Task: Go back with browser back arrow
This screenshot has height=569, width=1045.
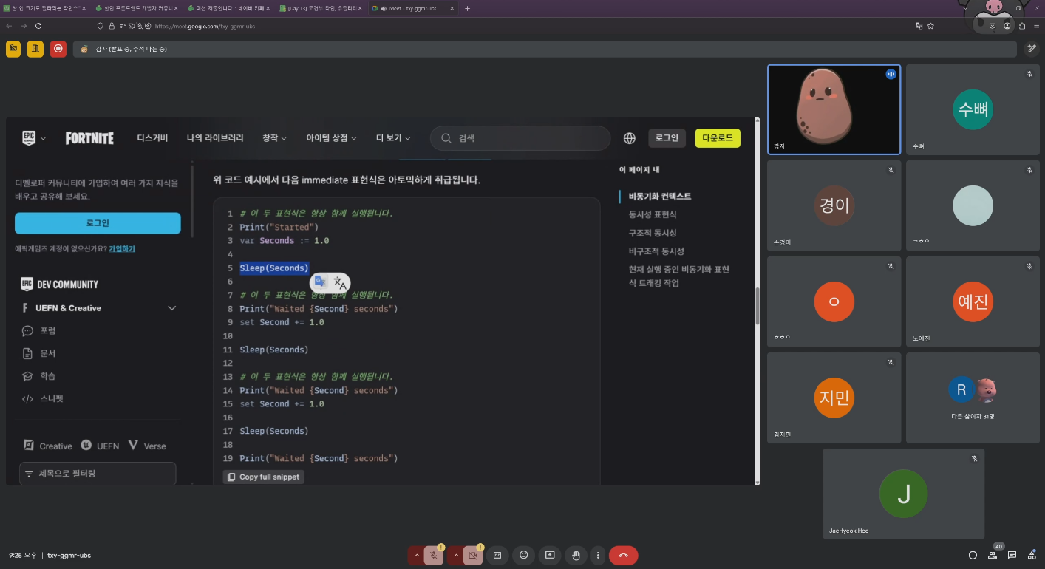Action: (9, 25)
